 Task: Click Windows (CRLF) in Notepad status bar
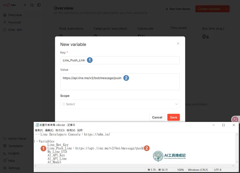tap(198, 170)
